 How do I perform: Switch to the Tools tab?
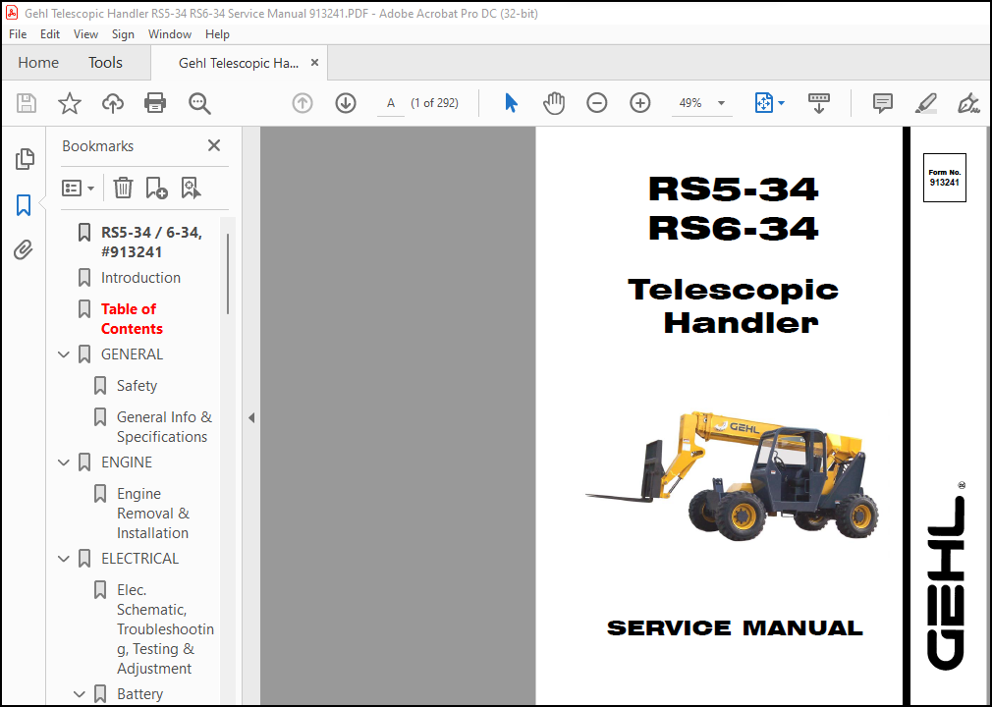pyautogui.click(x=105, y=63)
